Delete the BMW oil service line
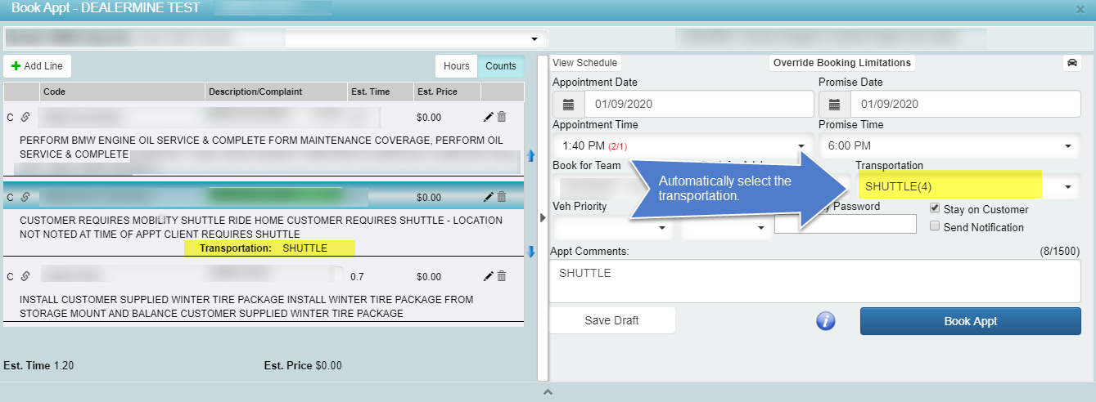The width and height of the screenshot is (1096, 402). click(502, 117)
